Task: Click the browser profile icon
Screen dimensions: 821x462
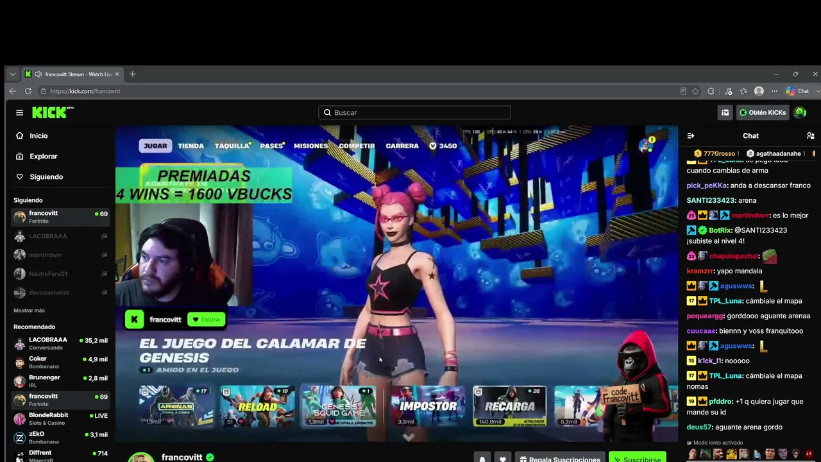Action: click(x=759, y=91)
